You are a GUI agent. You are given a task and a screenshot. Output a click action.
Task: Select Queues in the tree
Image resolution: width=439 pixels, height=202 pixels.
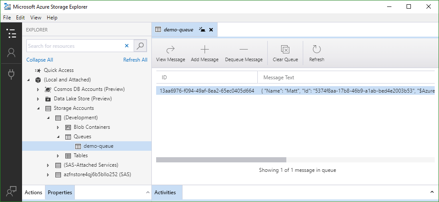tap(82, 137)
